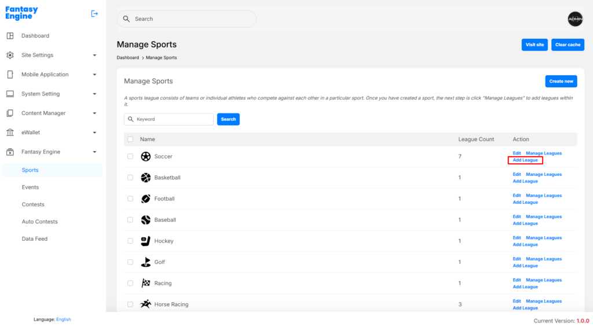
Task: Click the Basketball sport icon
Action: [x=146, y=178]
